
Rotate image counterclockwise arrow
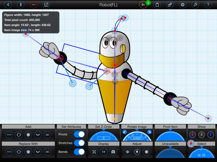click(x=125, y=132)
